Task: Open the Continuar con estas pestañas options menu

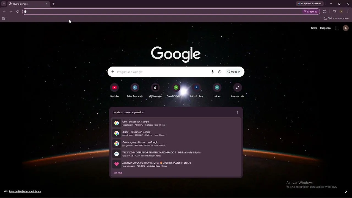Action: tap(237, 112)
